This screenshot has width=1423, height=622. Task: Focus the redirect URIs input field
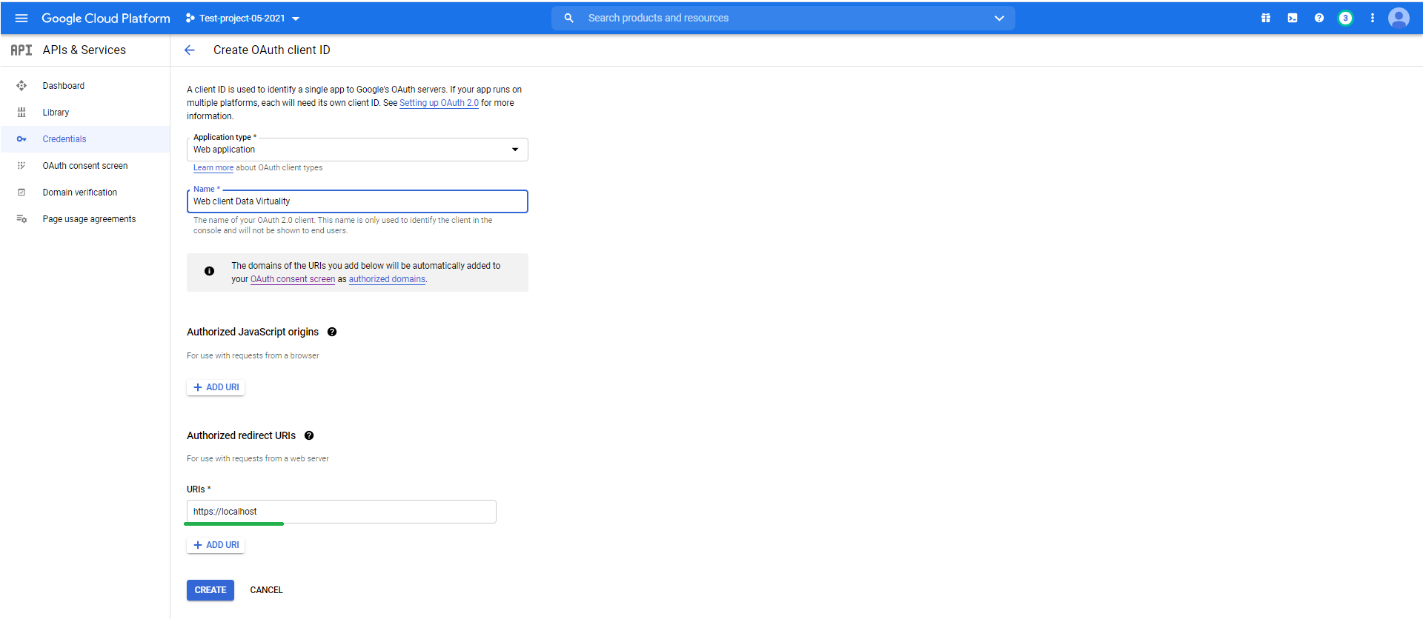[341, 512]
